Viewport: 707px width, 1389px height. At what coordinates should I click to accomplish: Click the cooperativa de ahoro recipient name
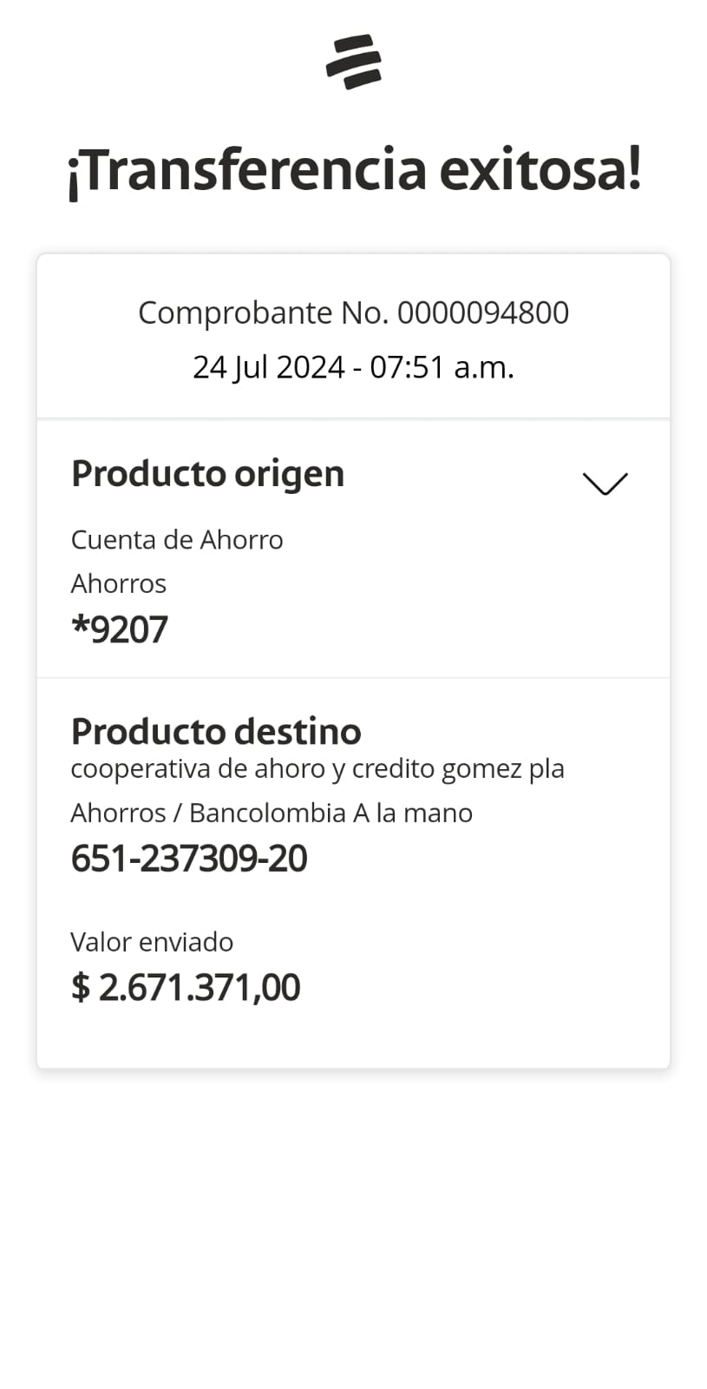pos(317,768)
